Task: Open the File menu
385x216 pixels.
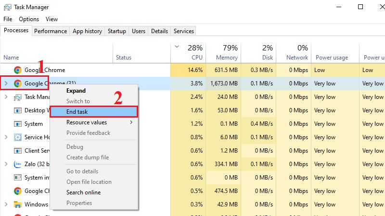Action: click(8, 19)
